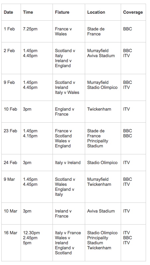
Task: Click the Twickenham location on 10 Feb row
Action: click(99, 109)
